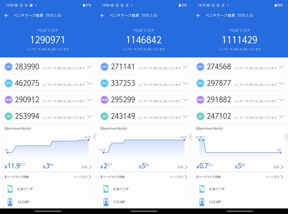Expand the CPU 283990 score row
This screenshot has height=214, width=288.
[x=90, y=67]
